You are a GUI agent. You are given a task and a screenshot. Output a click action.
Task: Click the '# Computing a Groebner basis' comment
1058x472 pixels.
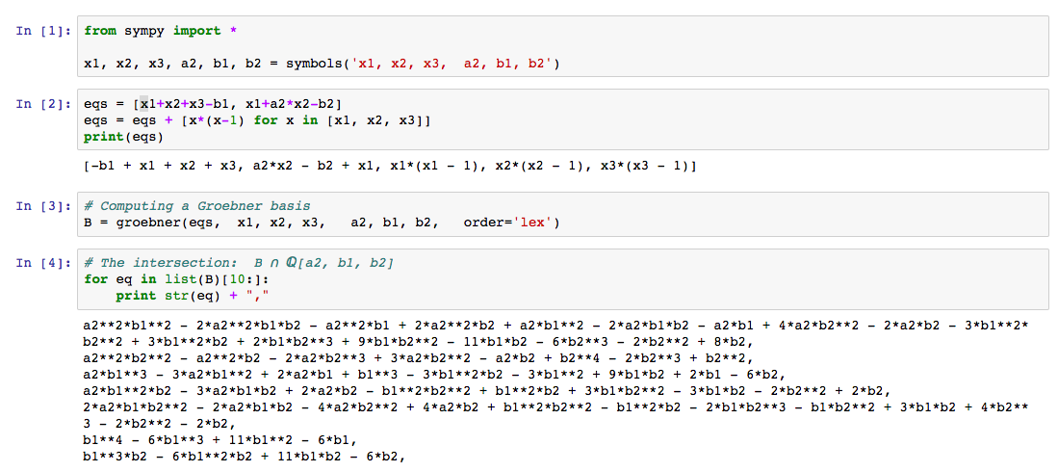click(x=197, y=206)
